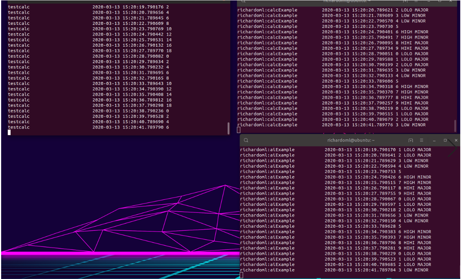Maximize the aiExample terminal window
Viewport: 461px width, 279px height.
445,140
